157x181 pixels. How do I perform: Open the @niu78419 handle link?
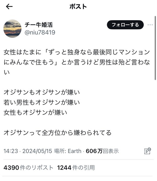[40, 32]
